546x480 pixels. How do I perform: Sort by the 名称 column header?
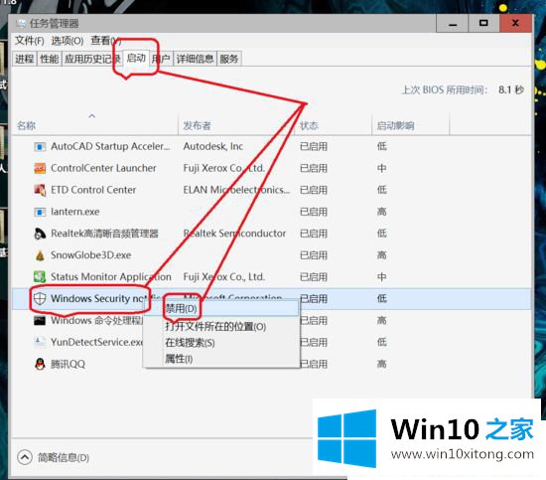tap(94, 125)
